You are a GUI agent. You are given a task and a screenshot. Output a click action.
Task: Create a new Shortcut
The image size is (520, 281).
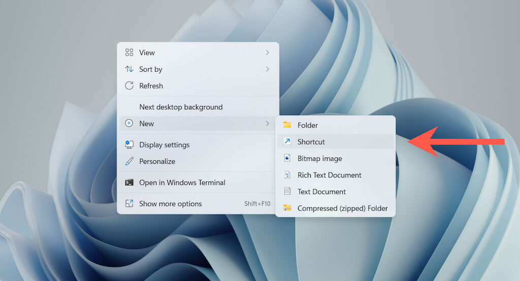pyautogui.click(x=335, y=142)
